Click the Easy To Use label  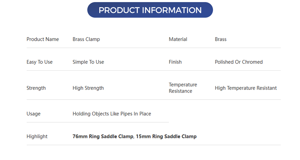[39, 62]
